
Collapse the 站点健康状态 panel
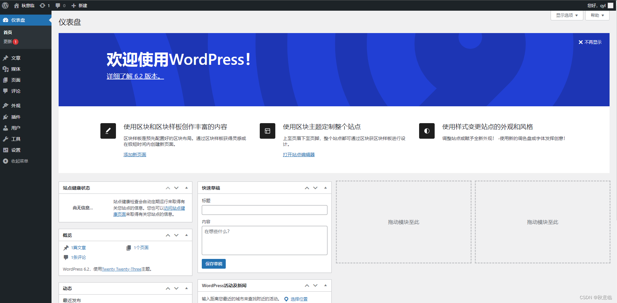[x=186, y=188]
